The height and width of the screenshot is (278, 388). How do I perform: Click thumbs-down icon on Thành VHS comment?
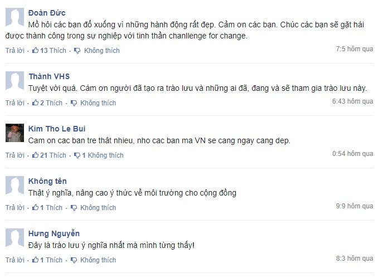[74, 103]
